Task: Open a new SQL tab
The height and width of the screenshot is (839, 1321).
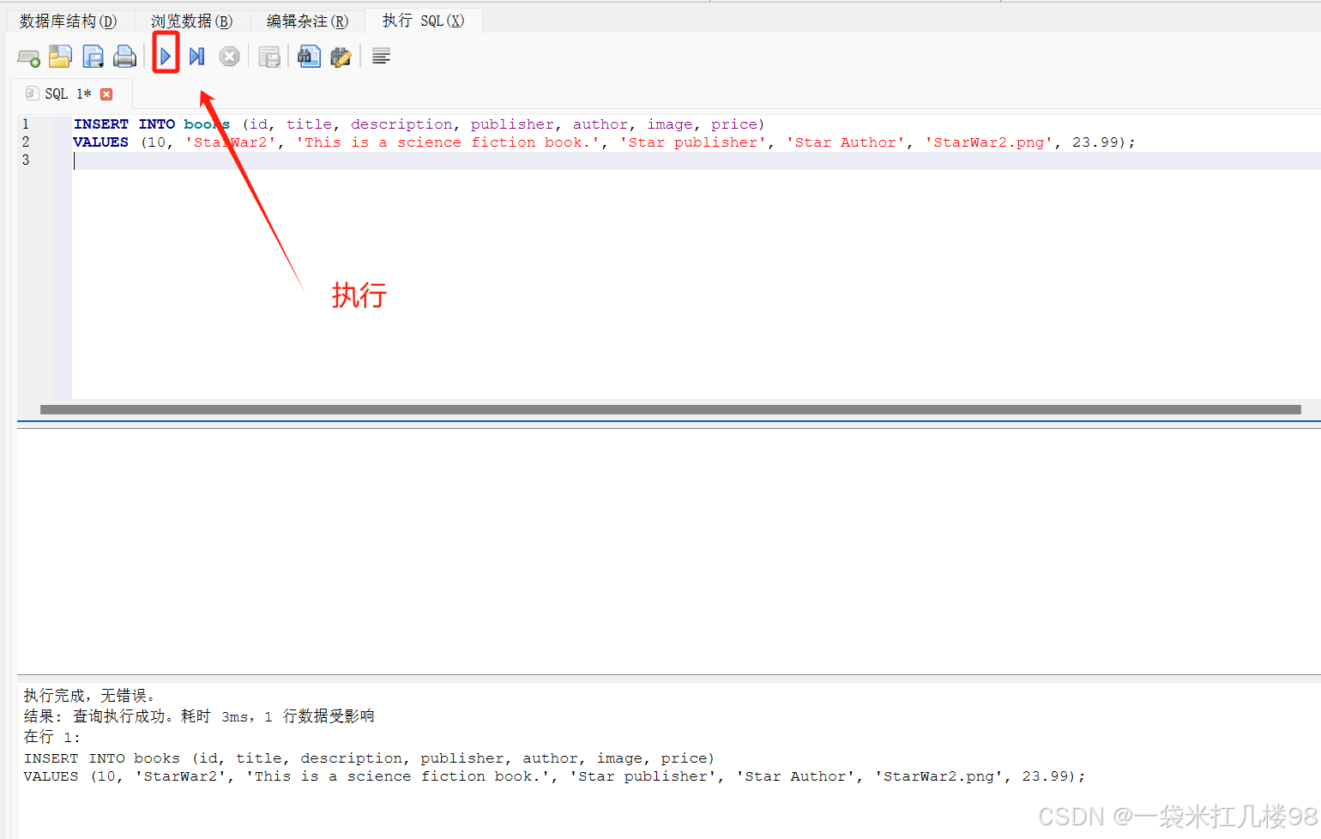Action: [x=28, y=57]
